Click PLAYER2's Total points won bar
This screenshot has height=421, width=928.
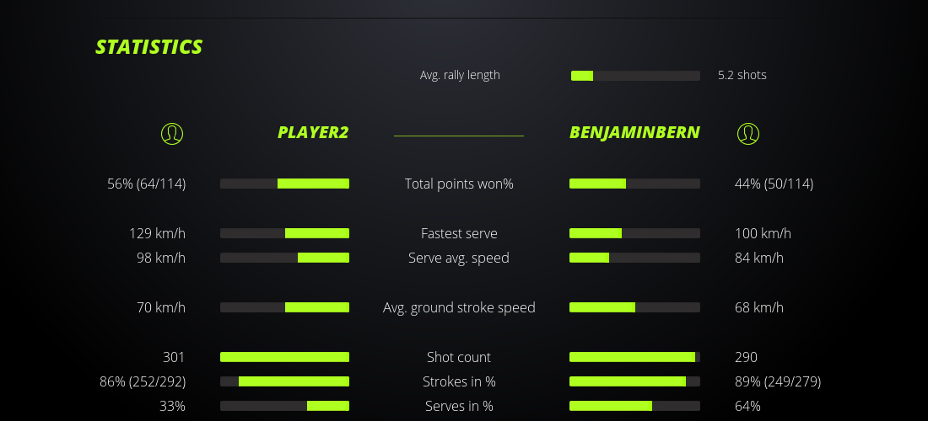(284, 184)
